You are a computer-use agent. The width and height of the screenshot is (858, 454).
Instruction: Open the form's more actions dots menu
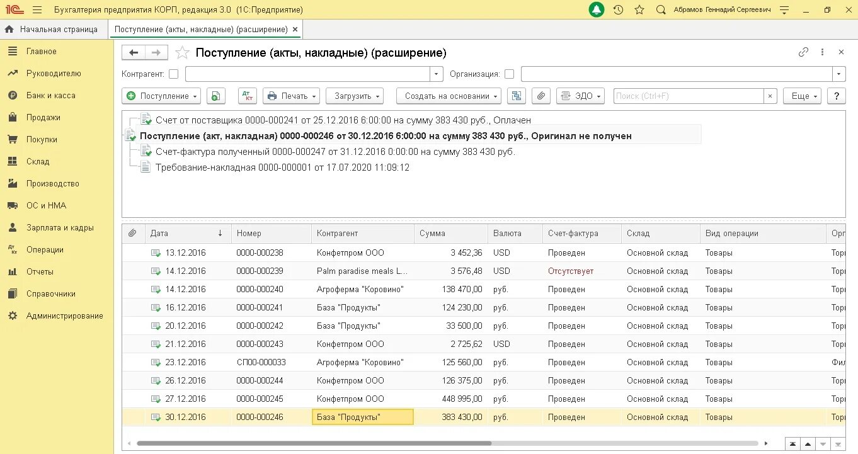822,52
